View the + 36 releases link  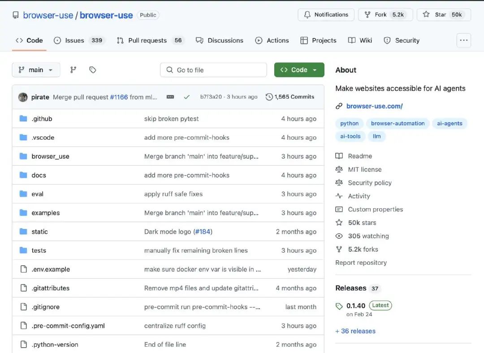(x=355, y=331)
